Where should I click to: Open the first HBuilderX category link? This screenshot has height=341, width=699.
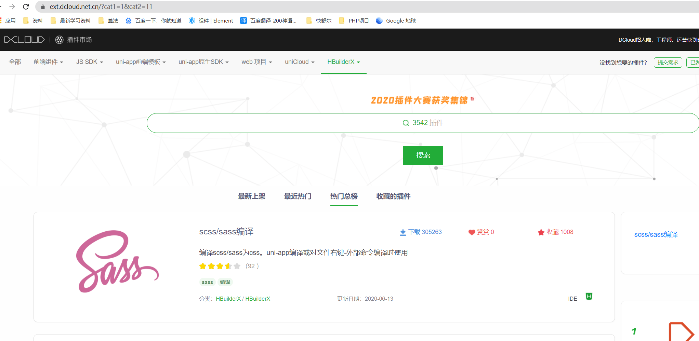(228, 299)
